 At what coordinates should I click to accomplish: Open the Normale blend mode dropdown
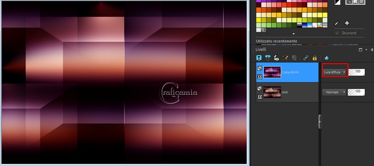coord(334,92)
